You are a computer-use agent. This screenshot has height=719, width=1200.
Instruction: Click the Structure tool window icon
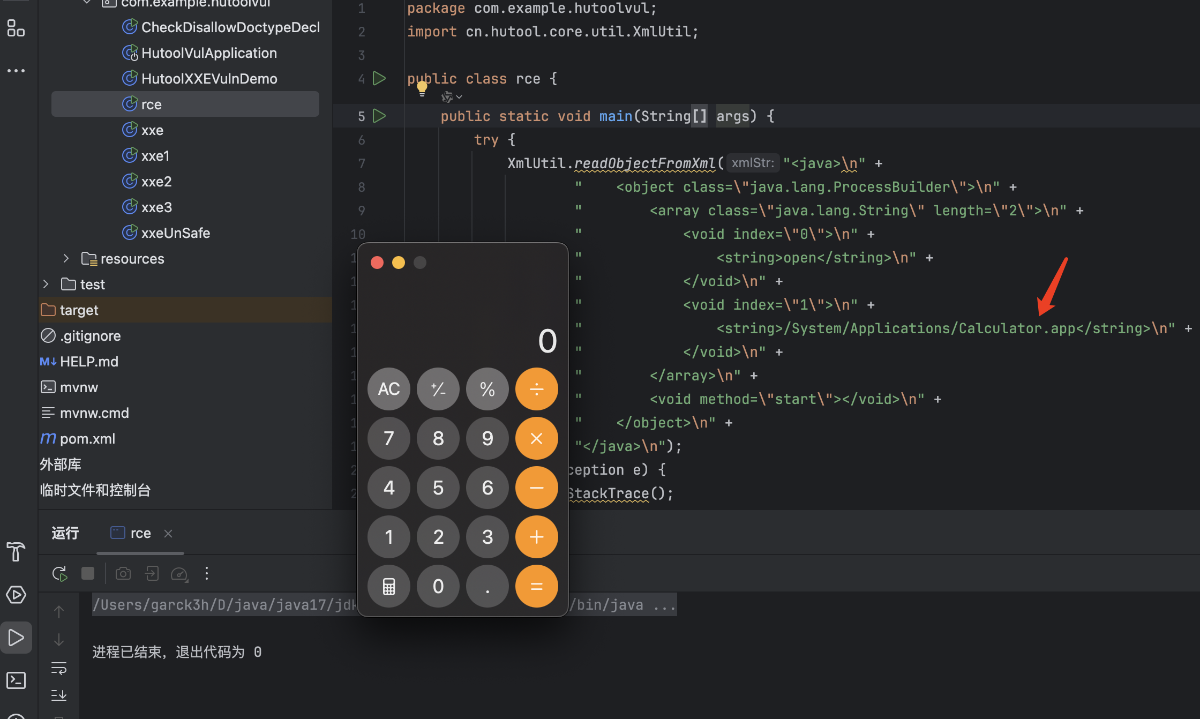(x=16, y=28)
